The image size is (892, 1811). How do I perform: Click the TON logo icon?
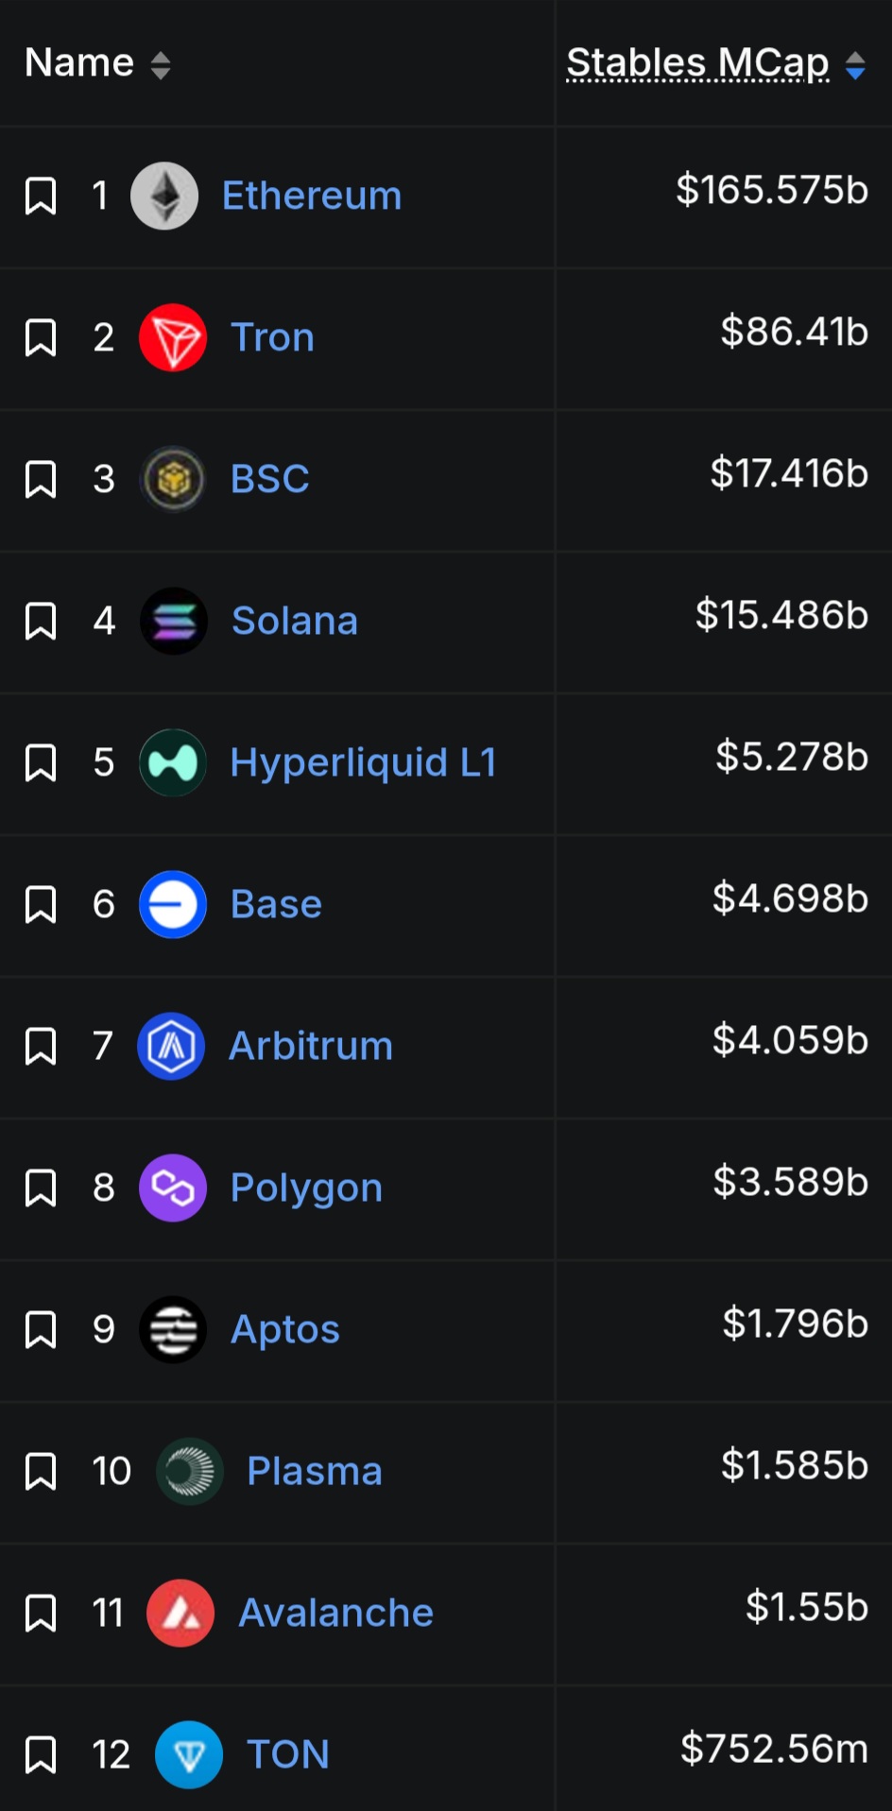[x=189, y=1754]
